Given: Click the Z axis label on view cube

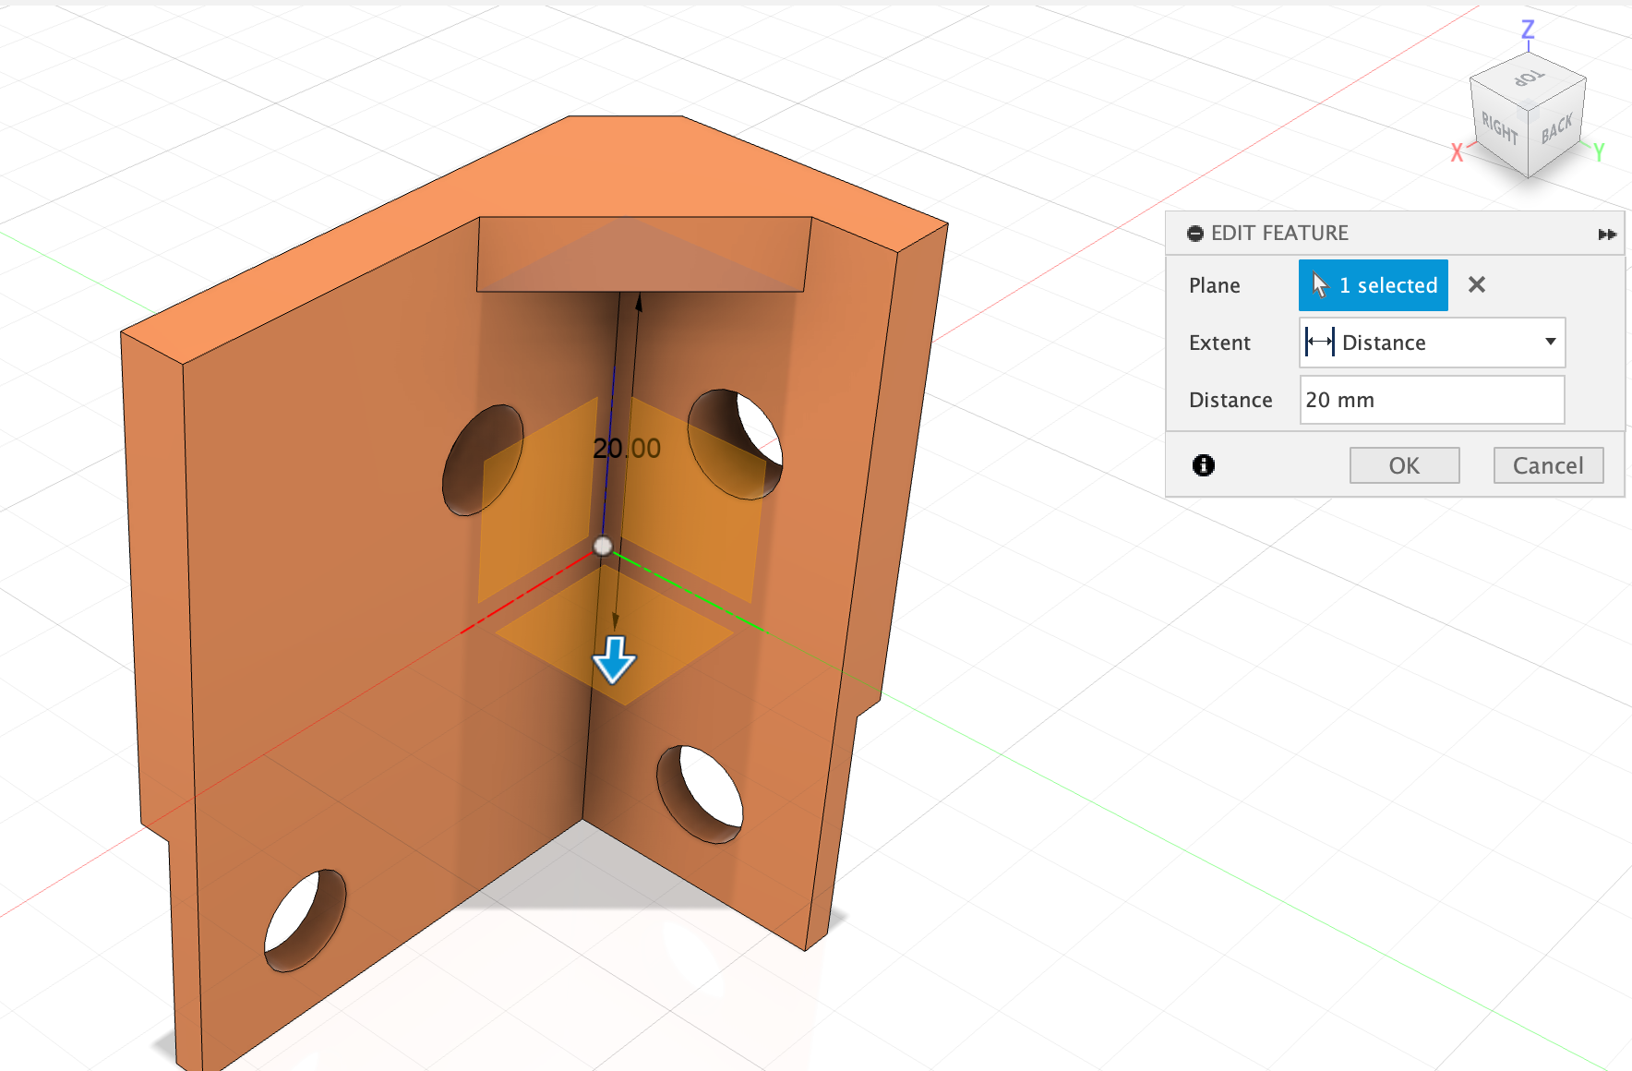Looking at the screenshot, I should [x=1529, y=29].
